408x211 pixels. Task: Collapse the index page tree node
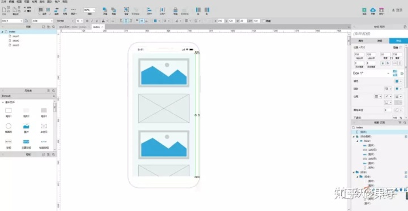point(2,32)
